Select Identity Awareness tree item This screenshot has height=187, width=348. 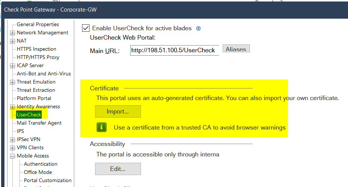click(x=38, y=107)
